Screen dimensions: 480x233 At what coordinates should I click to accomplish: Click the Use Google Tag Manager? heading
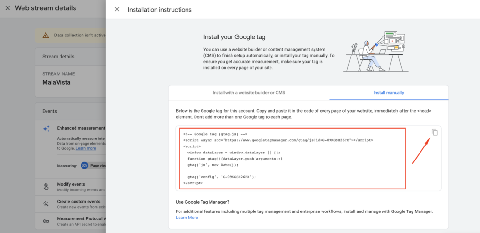(x=202, y=202)
